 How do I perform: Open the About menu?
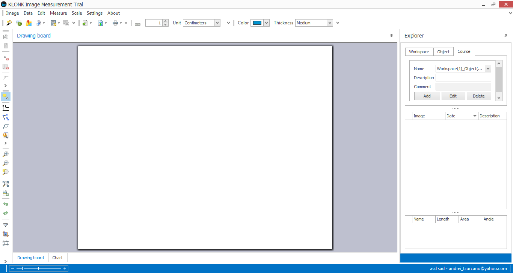(113, 13)
